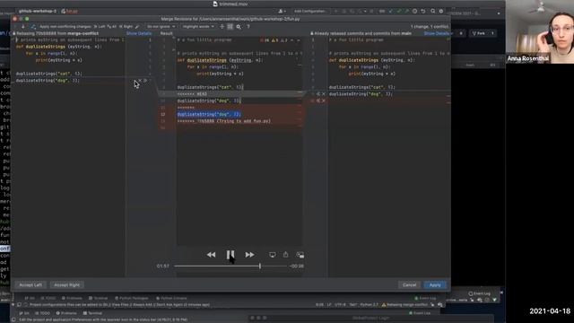
Task: Go to next difference arrow
Action: [x=23, y=27]
